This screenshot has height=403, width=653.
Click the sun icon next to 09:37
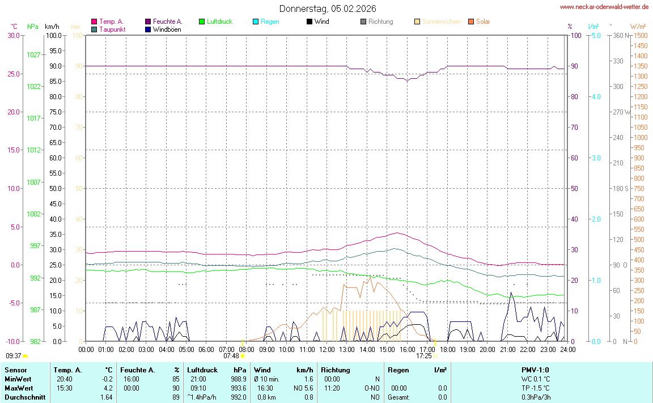tap(26, 356)
